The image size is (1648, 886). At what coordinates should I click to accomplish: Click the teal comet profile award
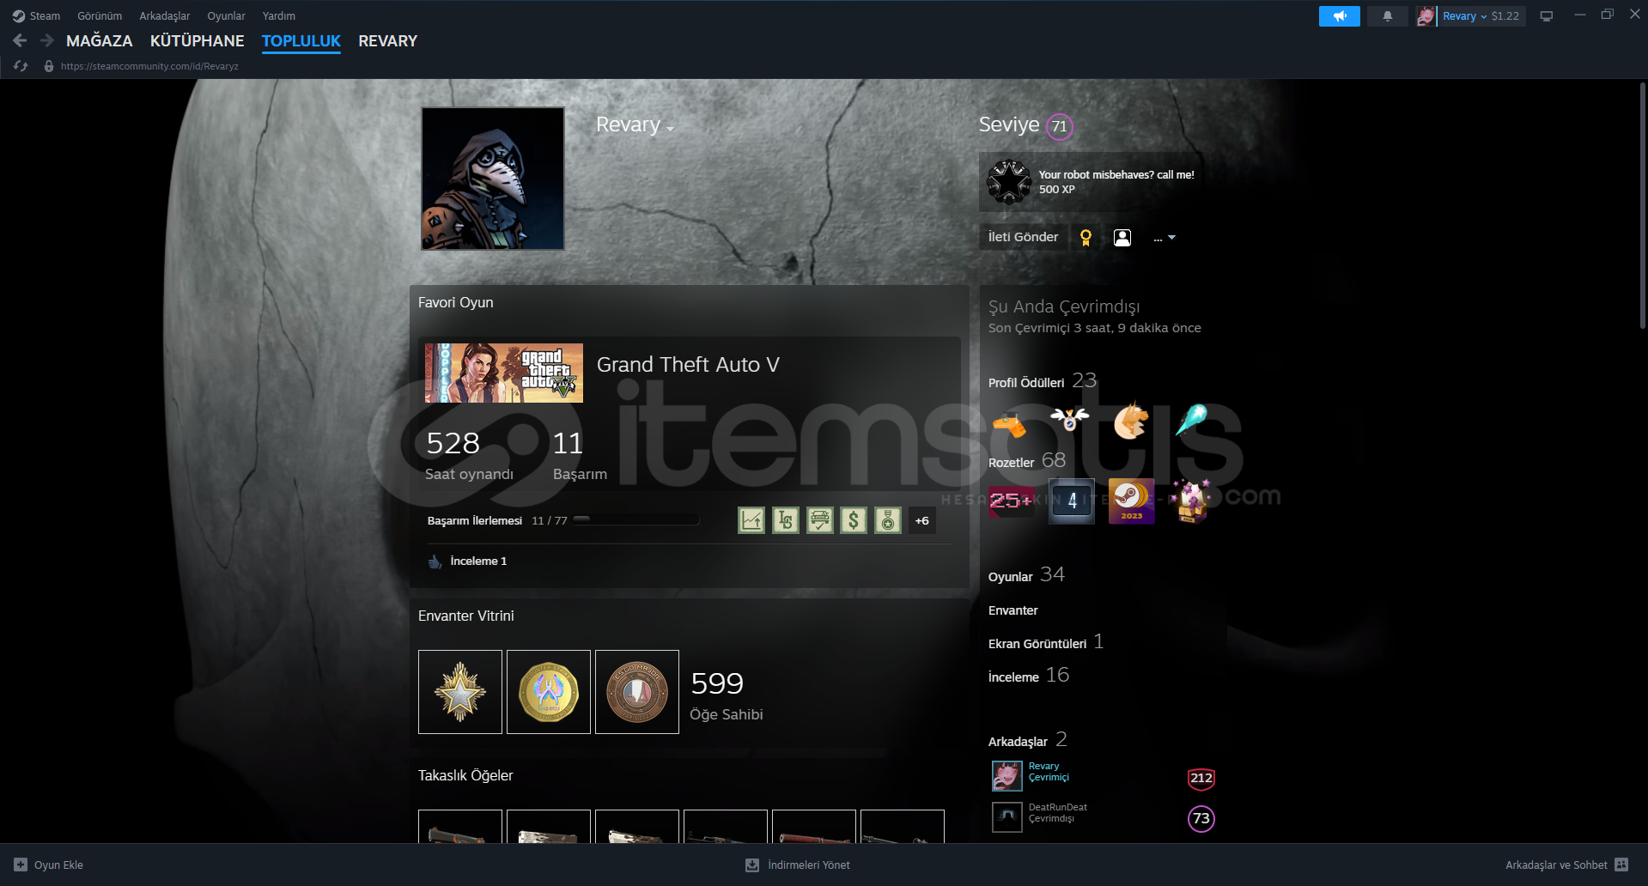(x=1192, y=421)
